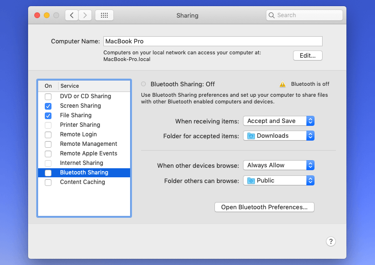Open the Accept and Save dropdown
375x265 pixels.
click(279, 121)
